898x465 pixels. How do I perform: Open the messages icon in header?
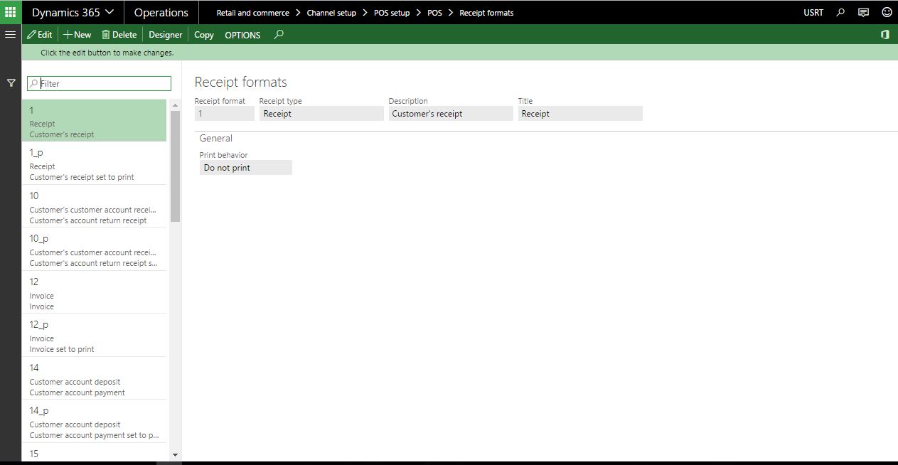863,12
